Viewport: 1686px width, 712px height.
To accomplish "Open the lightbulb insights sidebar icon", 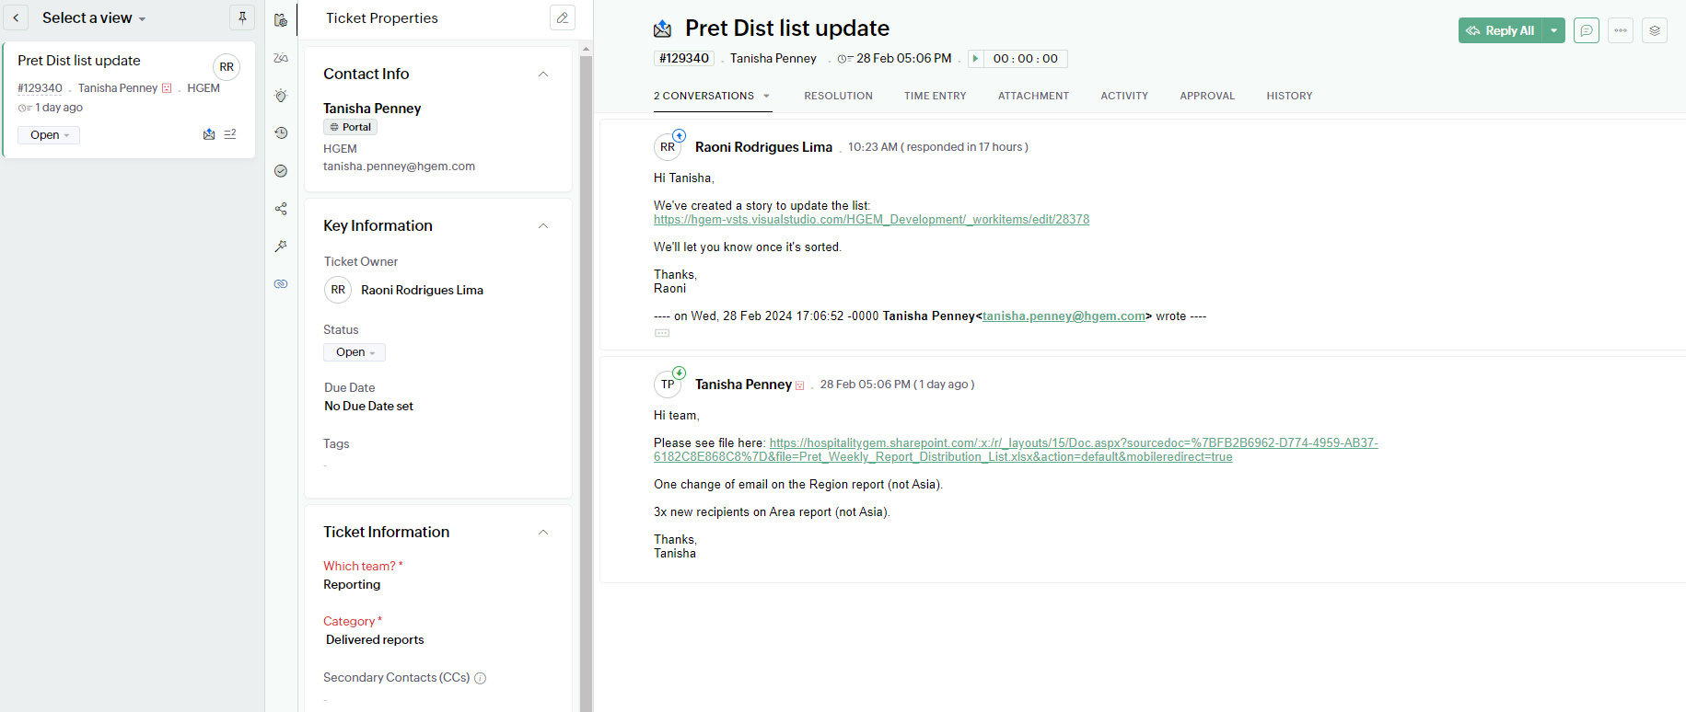I will click(x=281, y=96).
